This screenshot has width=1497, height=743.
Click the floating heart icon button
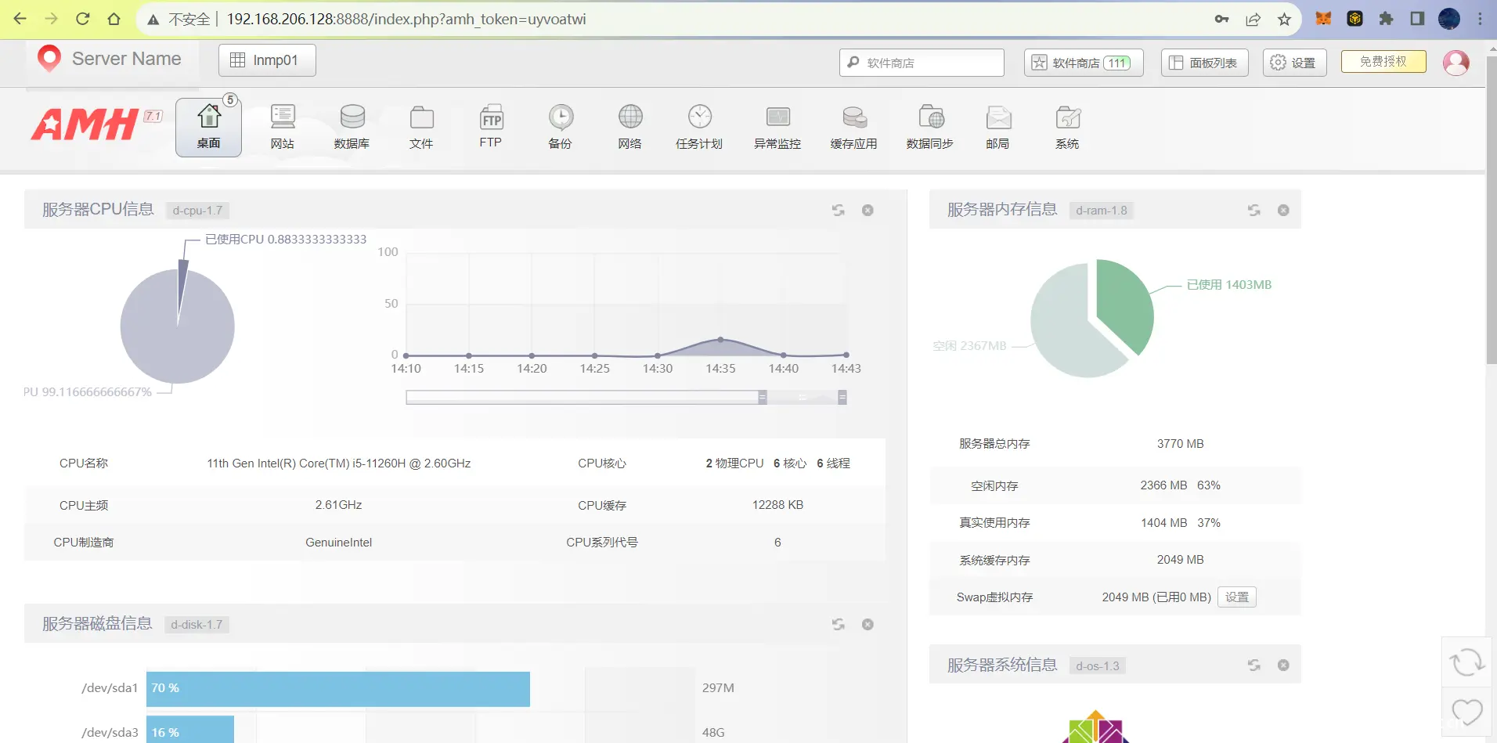(x=1466, y=712)
